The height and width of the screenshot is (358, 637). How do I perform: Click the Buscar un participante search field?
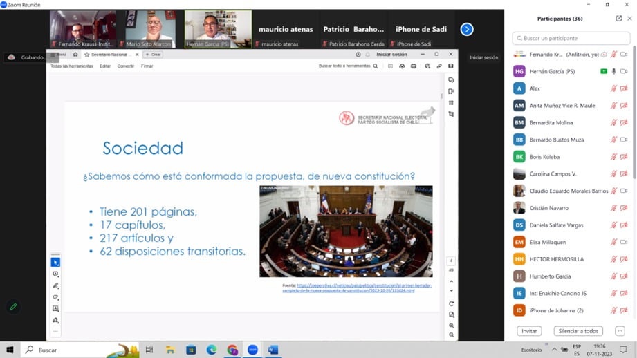click(571, 39)
